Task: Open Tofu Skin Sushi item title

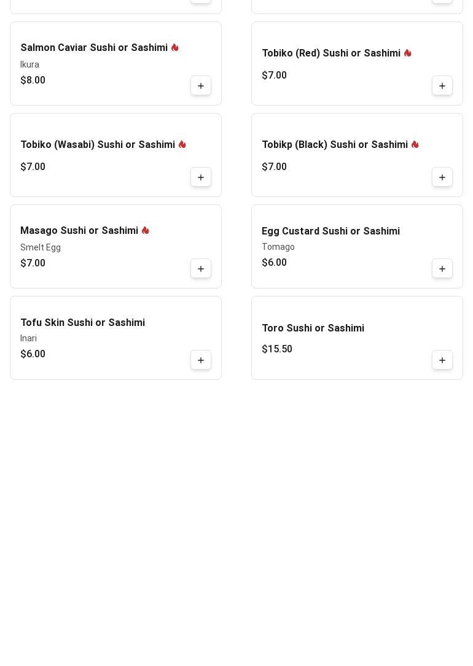Action: [x=82, y=323]
